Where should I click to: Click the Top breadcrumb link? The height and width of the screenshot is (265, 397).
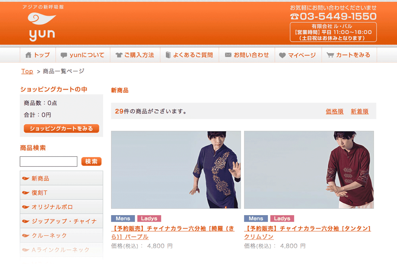(x=27, y=71)
